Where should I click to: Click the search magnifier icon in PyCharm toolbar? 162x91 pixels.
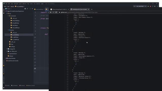157,6
